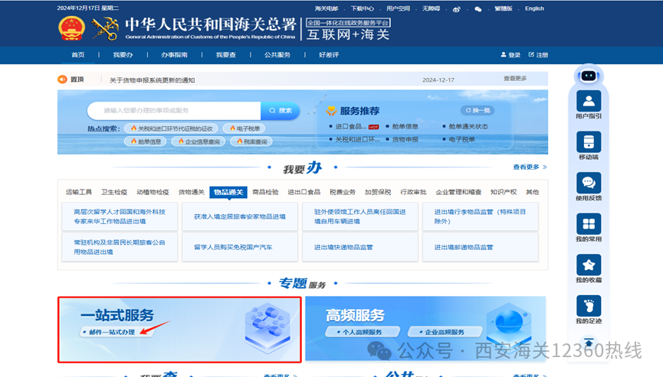Switch to the 税费业务 tab
The width and height of the screenshot is (663, 377).
343,192
